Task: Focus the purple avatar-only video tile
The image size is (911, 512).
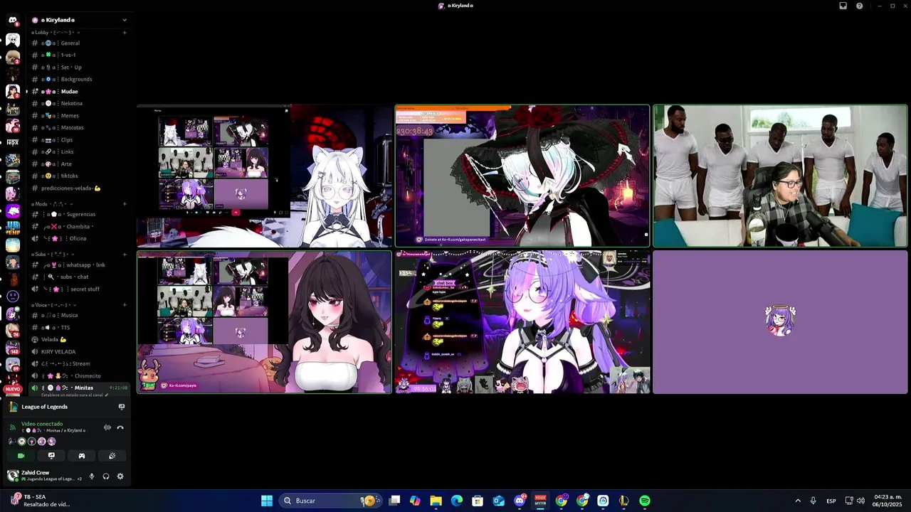Action: pos(780,321)
